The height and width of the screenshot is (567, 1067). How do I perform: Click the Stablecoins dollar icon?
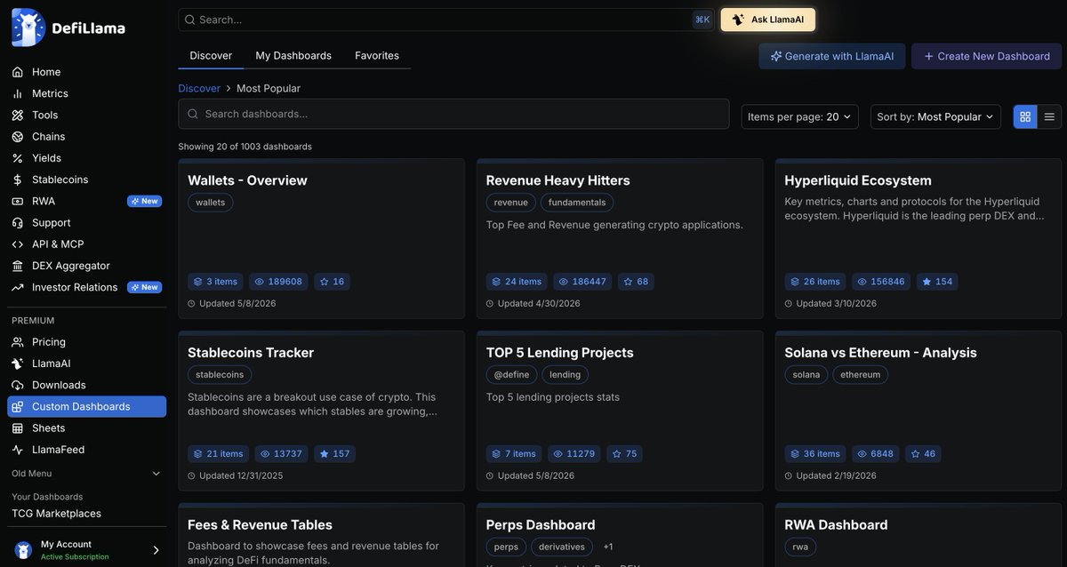(18, 180)
